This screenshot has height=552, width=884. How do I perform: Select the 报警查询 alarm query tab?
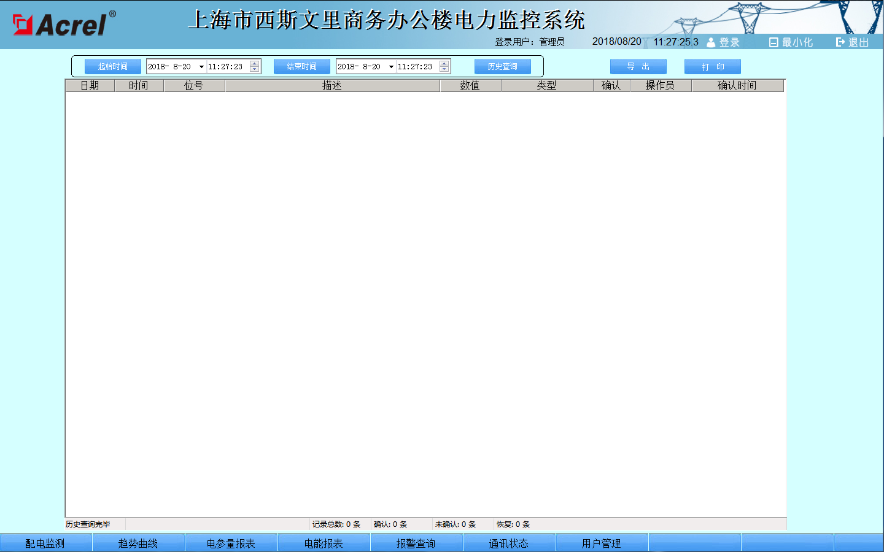(416, 543)
